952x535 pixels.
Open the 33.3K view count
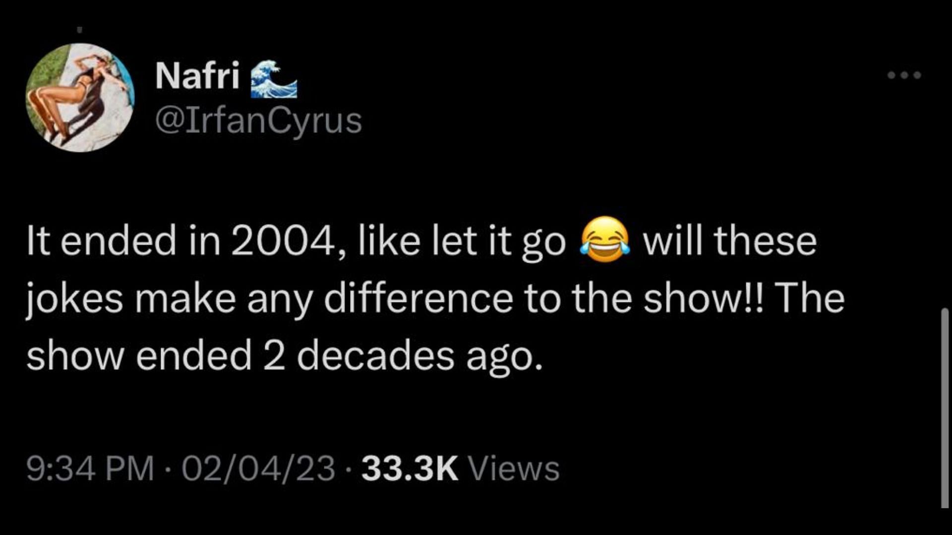click(x=410, y=469)
